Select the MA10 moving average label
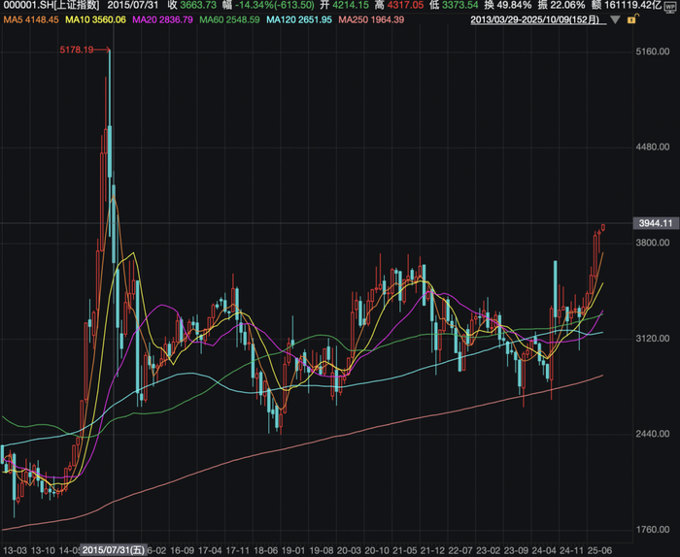The image size is (680, 557). (x=95, y=20)
